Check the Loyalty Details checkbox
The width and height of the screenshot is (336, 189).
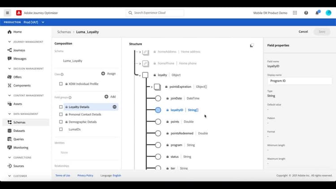(x=61, y=107)
